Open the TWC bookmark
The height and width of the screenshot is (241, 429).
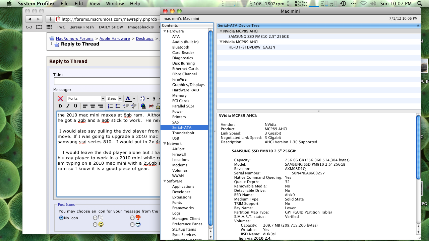coord(61,27)
